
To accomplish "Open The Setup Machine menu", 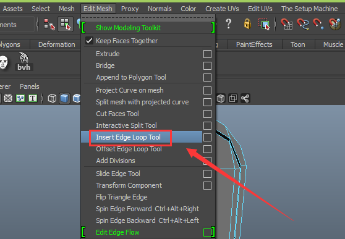I will pyautogui.click(x=309, y=9).
